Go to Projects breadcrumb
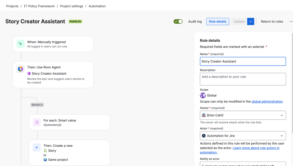Viewport: 293px width, 166px height. pyautogui.click(x=12, y=6)
